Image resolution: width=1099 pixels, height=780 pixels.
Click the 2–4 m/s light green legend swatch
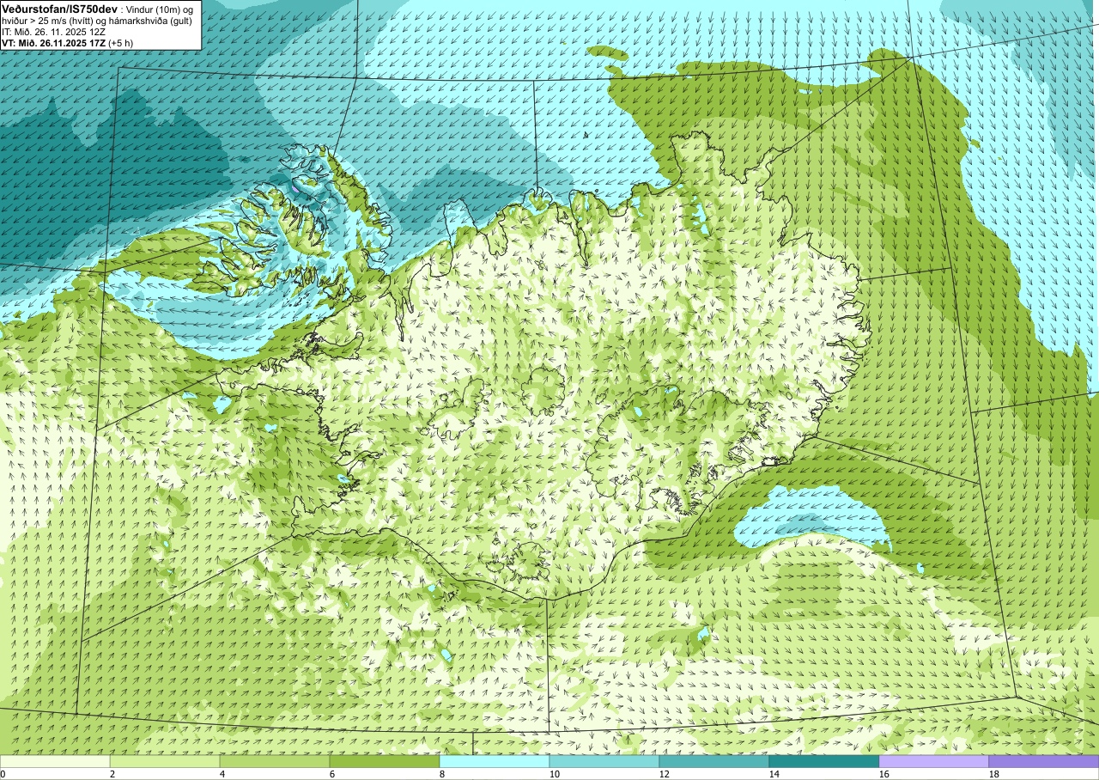[x=165, y=761]
